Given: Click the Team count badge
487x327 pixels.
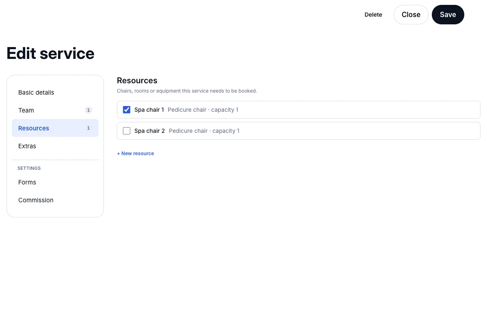Looking at the screenshot, I should tap(88, 110).
